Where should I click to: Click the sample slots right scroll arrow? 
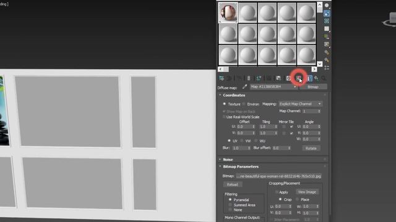(x=314, y=69)
